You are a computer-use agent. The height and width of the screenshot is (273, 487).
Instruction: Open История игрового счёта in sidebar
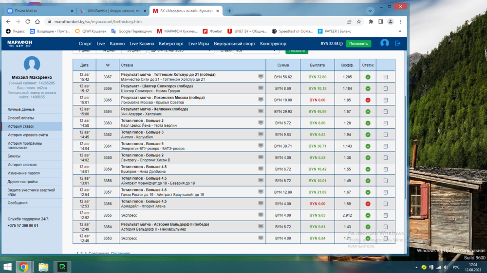tap(27, 135)
